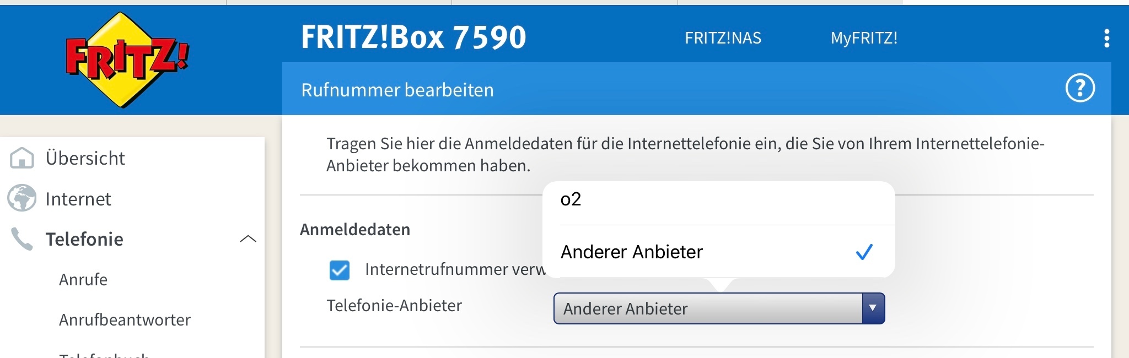Screen dimensions: 1129x358
Task: Open the three-dot options menu
Action: click(1106, 39)
